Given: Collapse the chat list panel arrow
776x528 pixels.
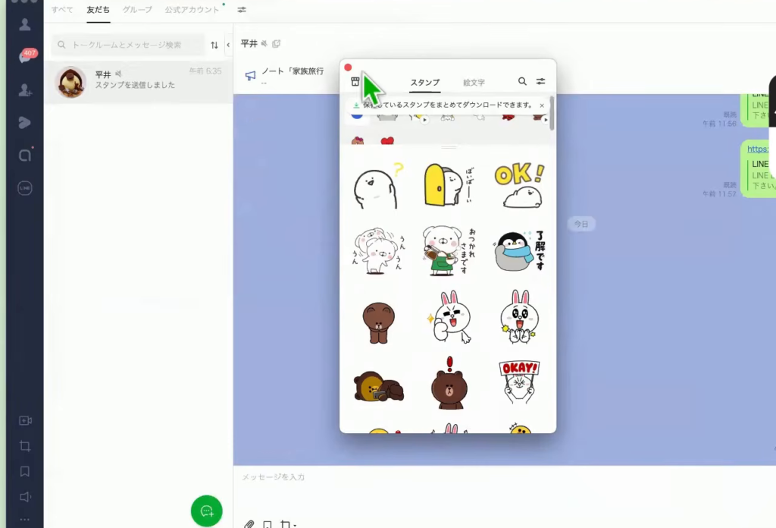Looking at the screenshot, I should (x=228, y=45).
